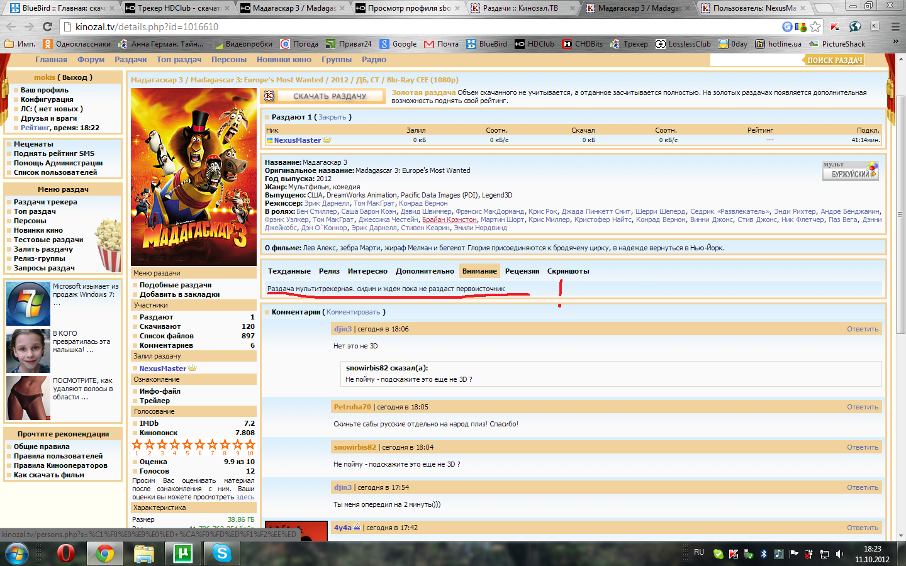Viewport: 906px width, 566px height.
Task: Open the Рецензии tab
Action: (522, 271)
